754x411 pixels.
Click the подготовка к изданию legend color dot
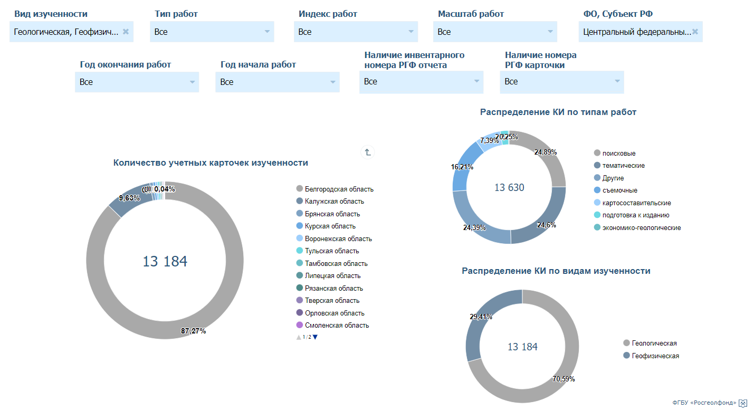(597, 215)
